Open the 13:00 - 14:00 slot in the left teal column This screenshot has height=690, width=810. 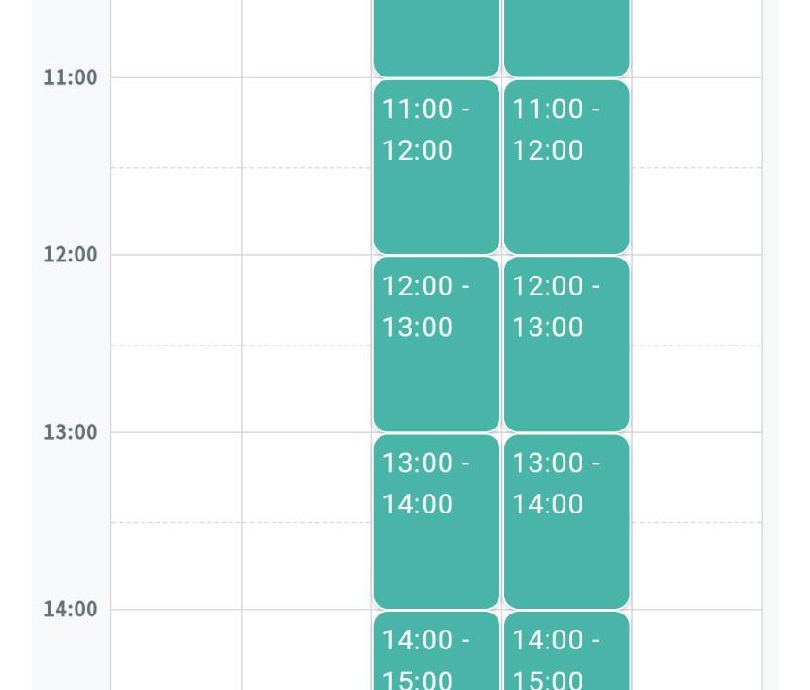coord(436,521)
